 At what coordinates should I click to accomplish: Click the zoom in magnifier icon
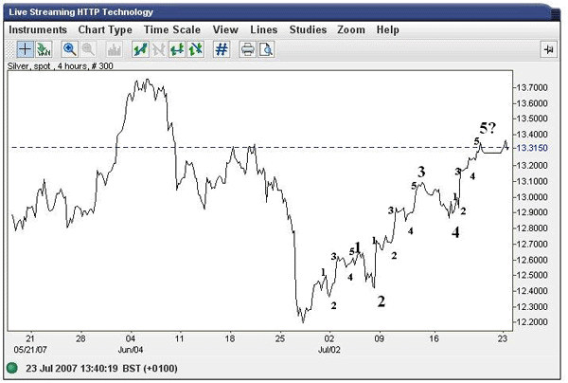70,49
